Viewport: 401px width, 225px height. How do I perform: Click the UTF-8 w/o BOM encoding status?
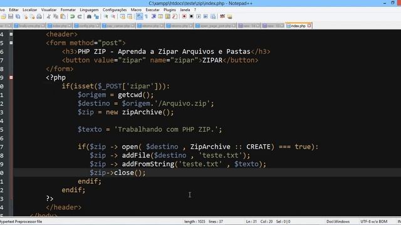coord(373,221)
